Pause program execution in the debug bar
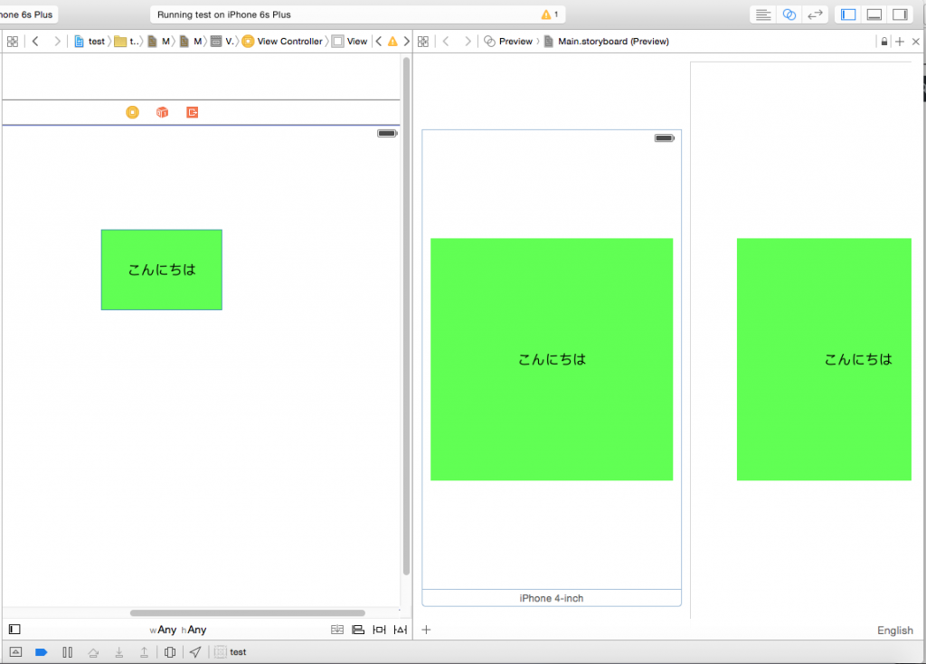This screenshot has height=664, width=926. click(67, 652)
